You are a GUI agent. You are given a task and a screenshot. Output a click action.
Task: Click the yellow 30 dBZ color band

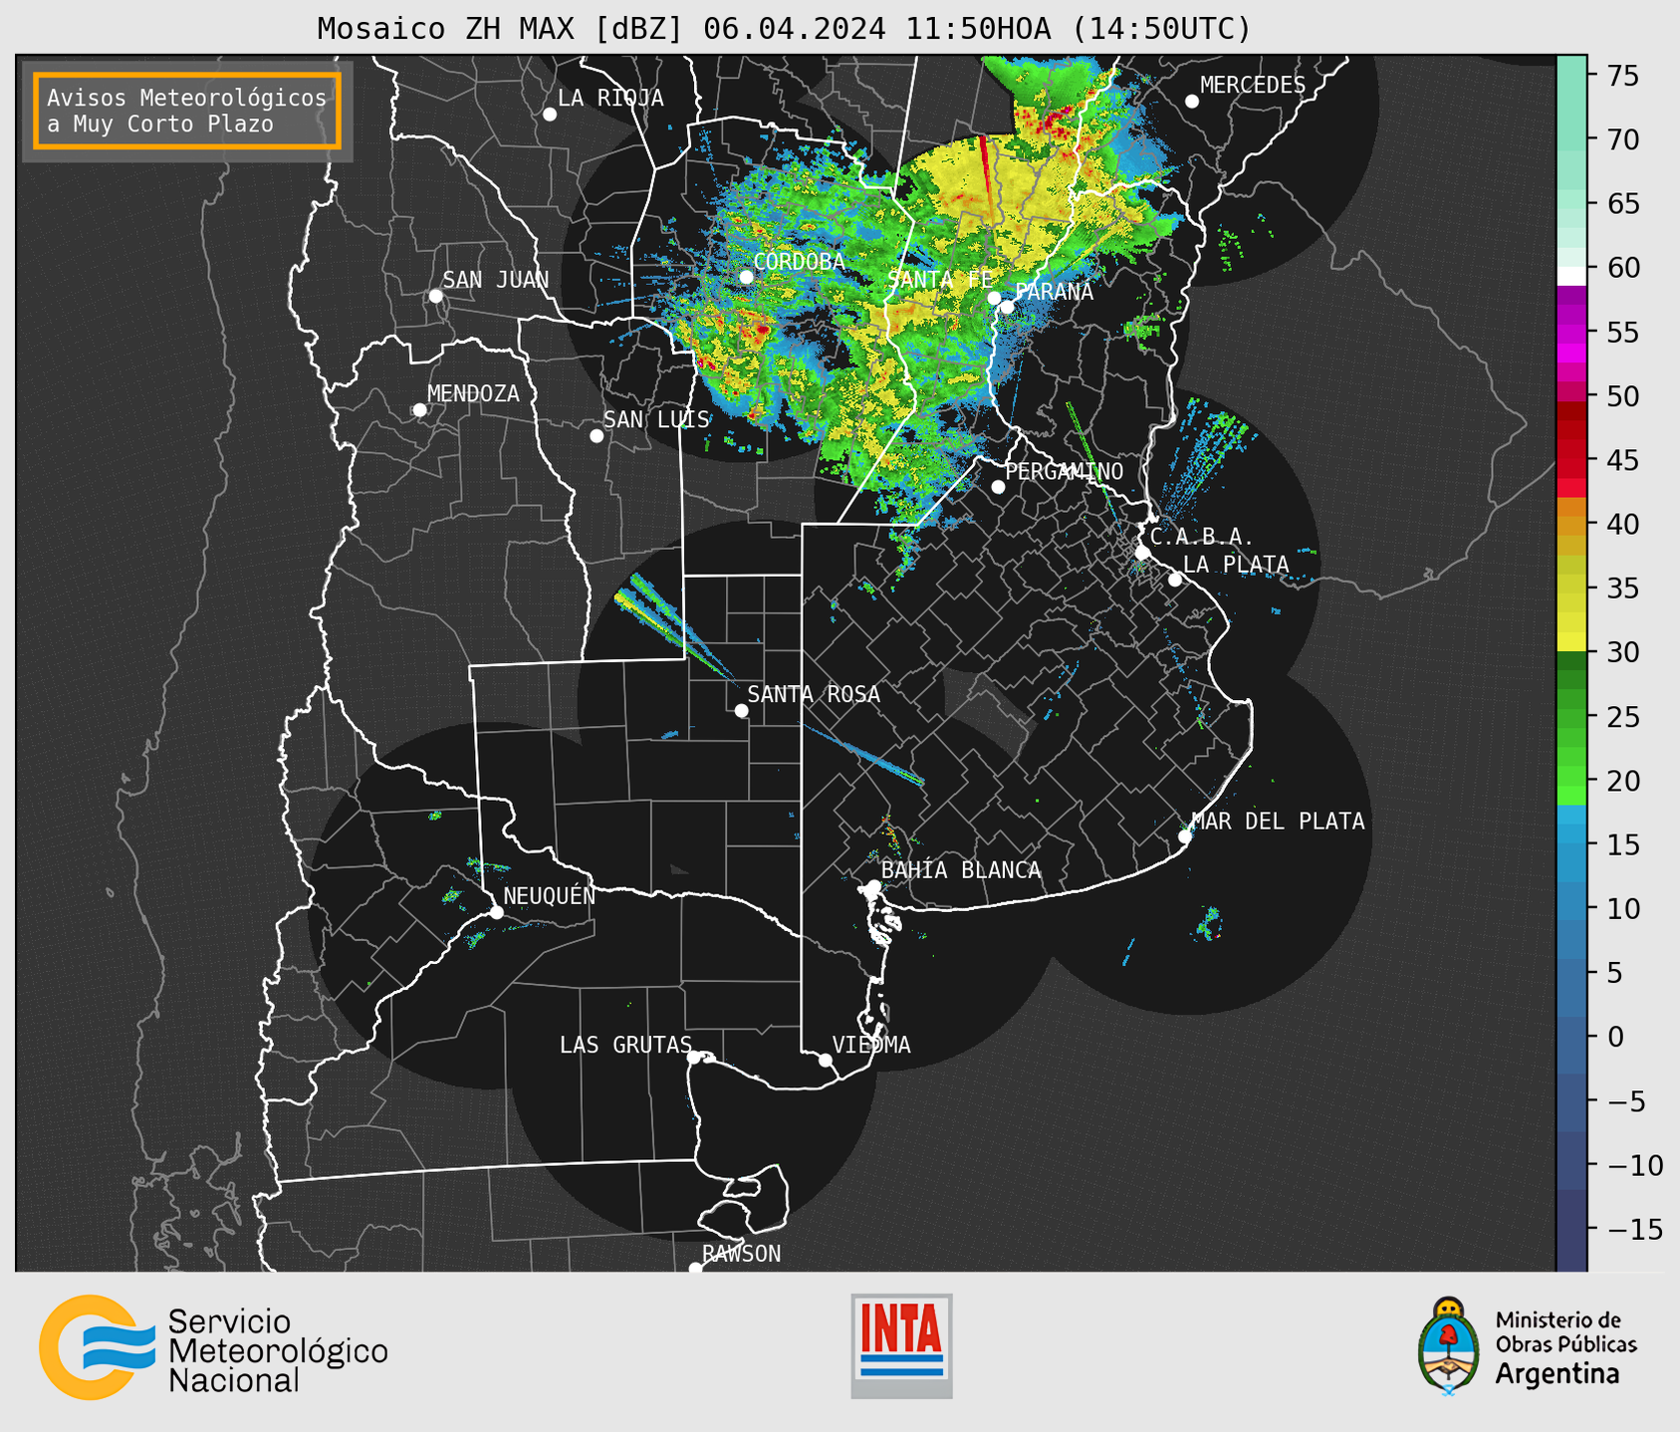1571,642
